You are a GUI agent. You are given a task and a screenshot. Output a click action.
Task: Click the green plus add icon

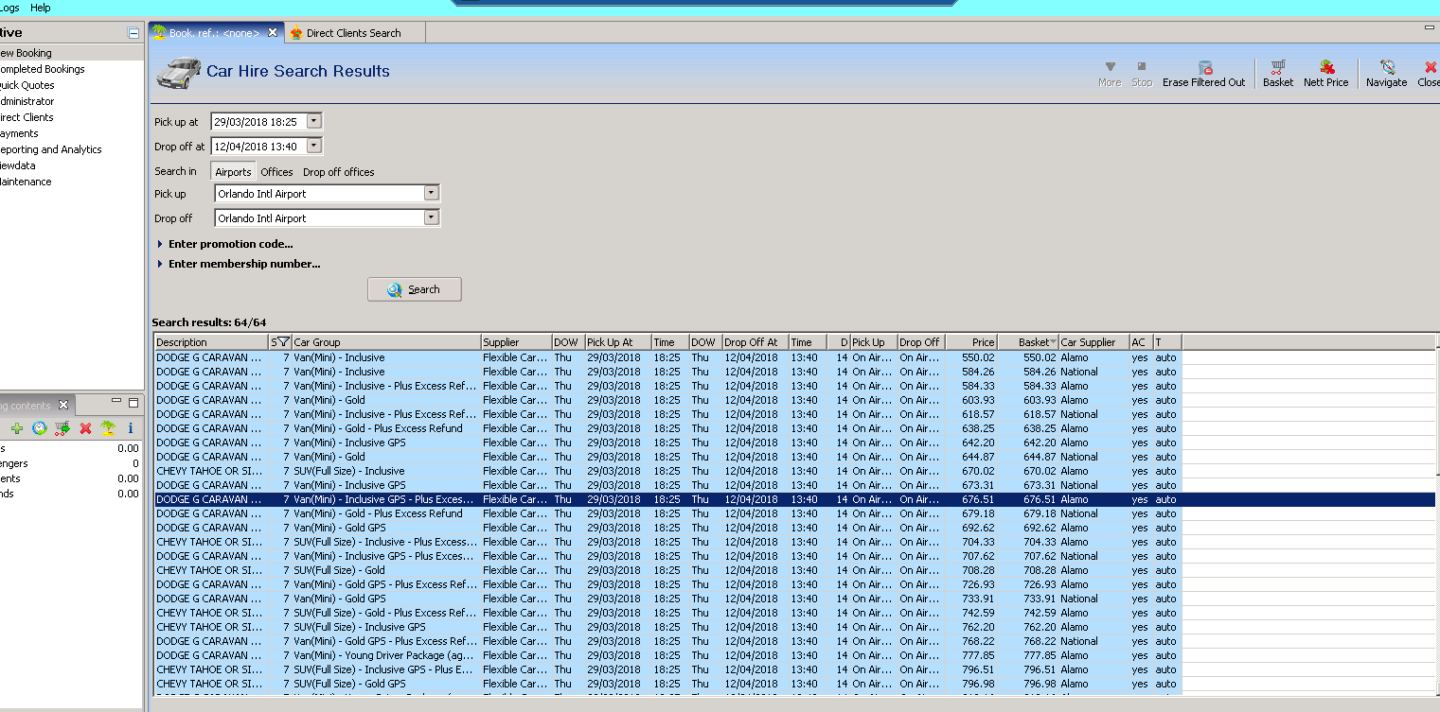coord(17,428)
